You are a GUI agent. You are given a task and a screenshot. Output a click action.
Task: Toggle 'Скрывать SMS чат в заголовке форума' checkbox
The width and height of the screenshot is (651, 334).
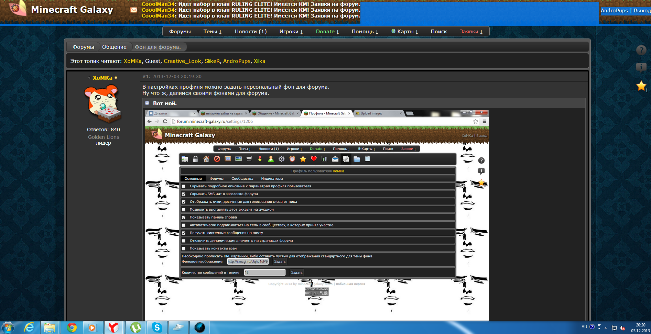(x=184, y=194)
